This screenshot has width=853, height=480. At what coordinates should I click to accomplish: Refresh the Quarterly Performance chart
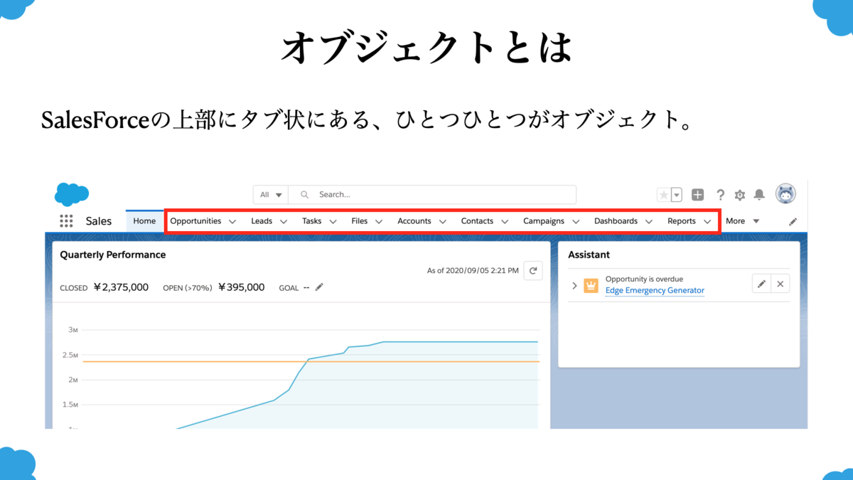533,270
